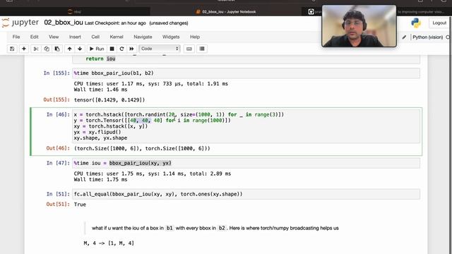The width and height of the screenshot is (452, 254).
Task: Paste cells below icon
Action: [57, 49]
